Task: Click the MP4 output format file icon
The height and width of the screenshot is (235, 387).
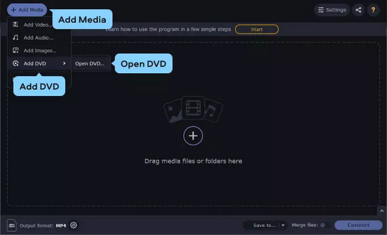Action: [12, 225]
